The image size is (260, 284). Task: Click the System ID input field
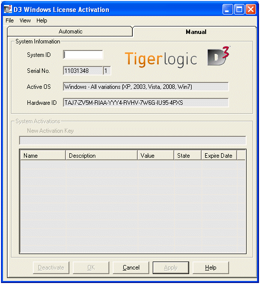pyautogui.click(x=83, y=55)
